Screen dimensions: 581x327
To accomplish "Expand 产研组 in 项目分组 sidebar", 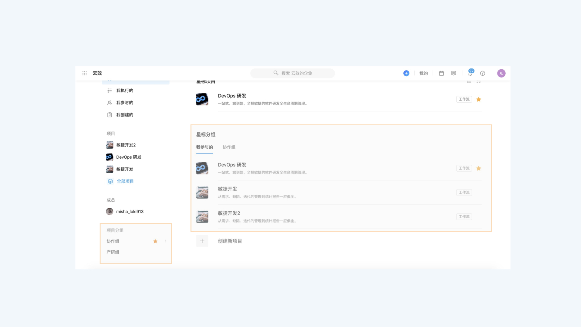I will point(113,252).
